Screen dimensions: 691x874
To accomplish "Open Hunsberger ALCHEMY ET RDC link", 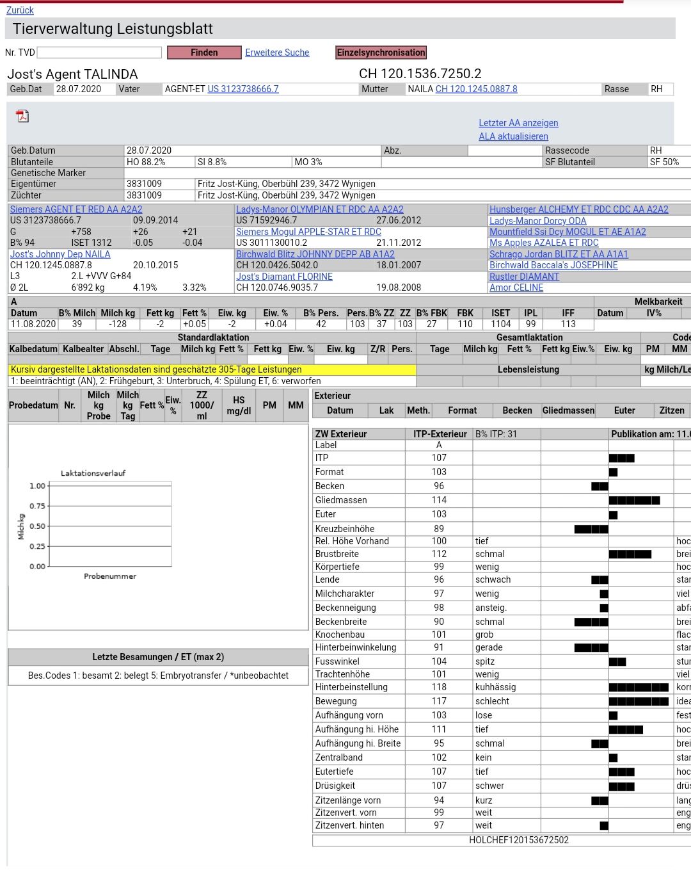I will point(578,209).
